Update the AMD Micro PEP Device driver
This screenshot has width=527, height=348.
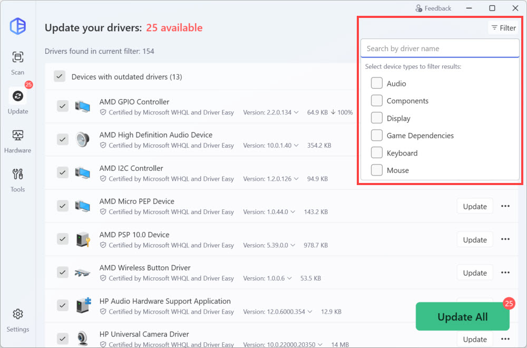coord(474,206)
